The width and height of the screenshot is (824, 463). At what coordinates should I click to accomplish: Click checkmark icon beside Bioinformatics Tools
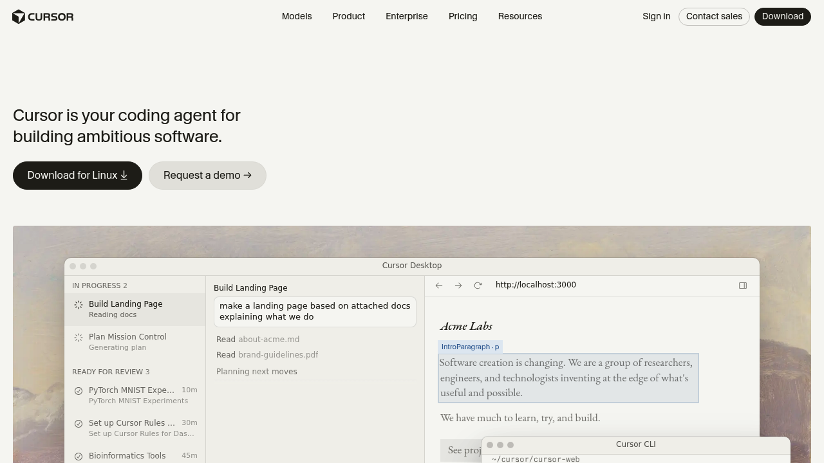[79, 457]
